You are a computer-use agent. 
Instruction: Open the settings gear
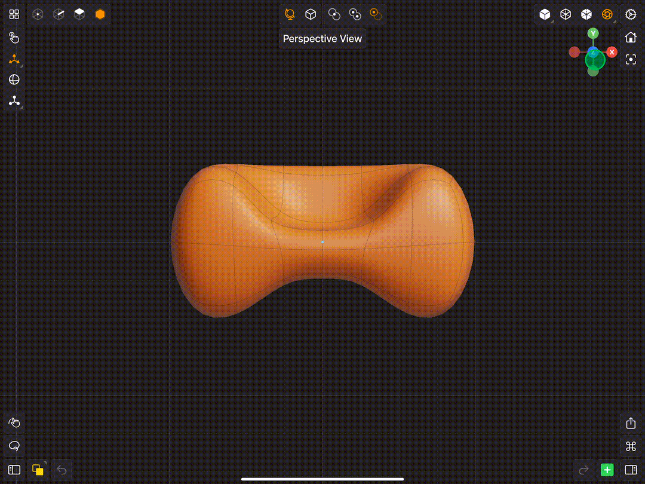[x=631, y=14]
